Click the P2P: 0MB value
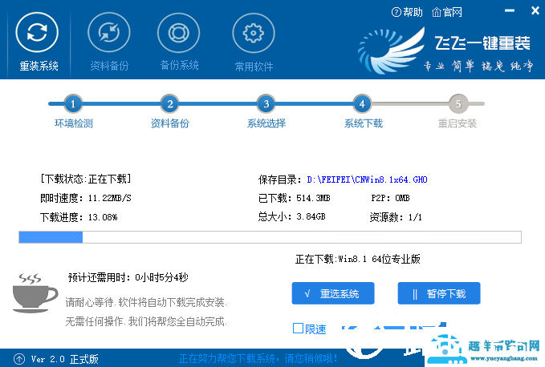This screenshot has width=545, height=367. [390, 199]
